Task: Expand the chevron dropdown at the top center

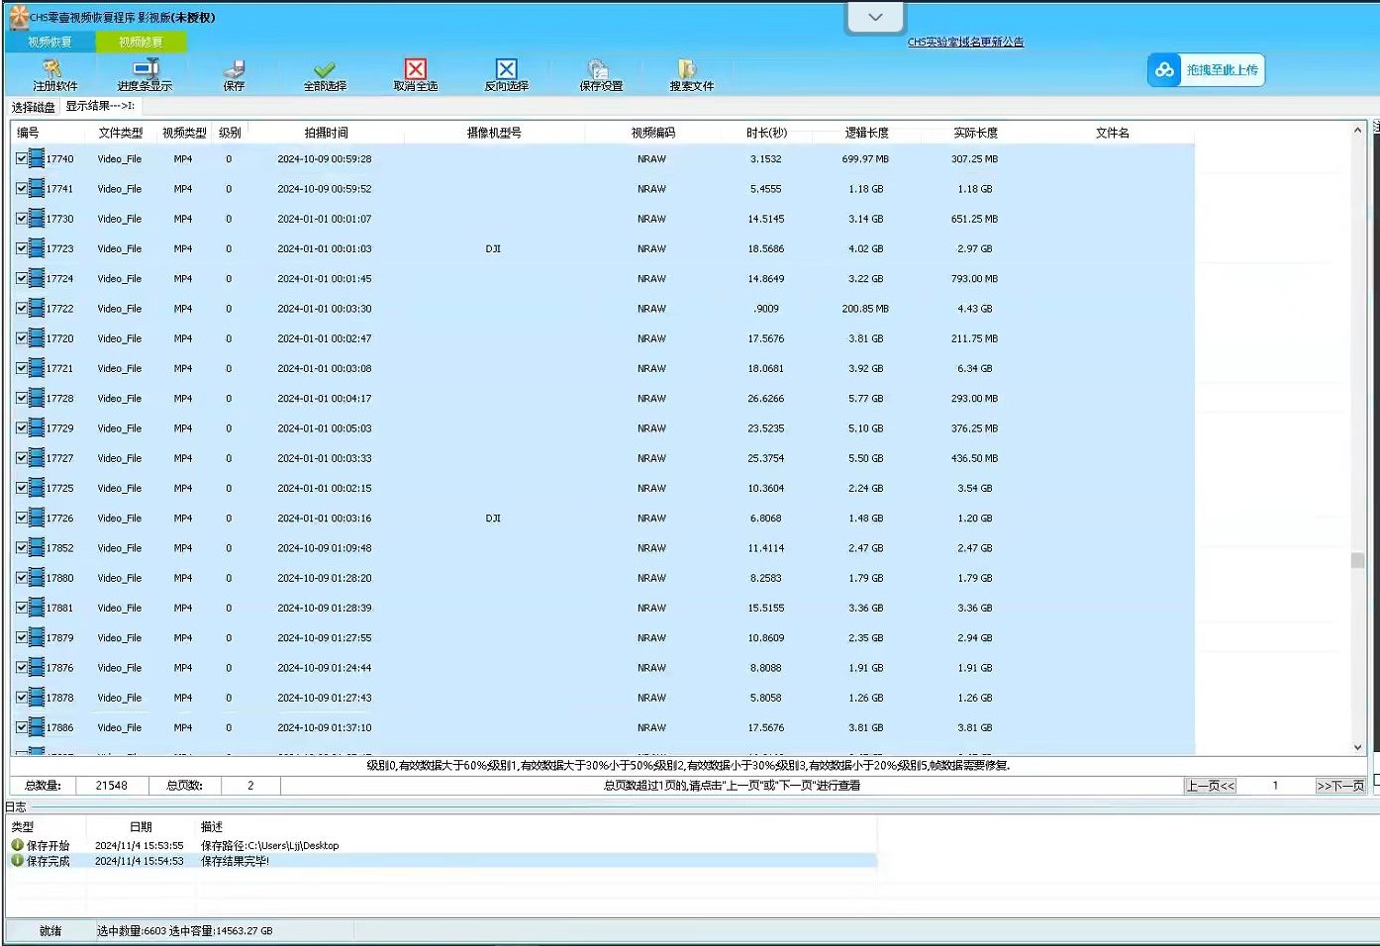Action: [x=875, y=18]
